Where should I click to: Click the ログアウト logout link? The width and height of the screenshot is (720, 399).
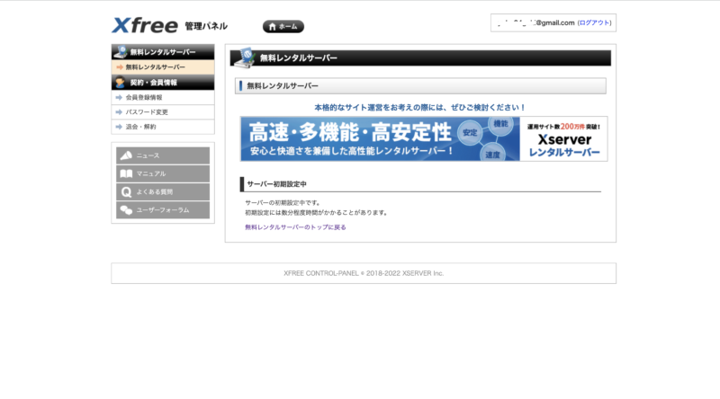coord(594,22)
